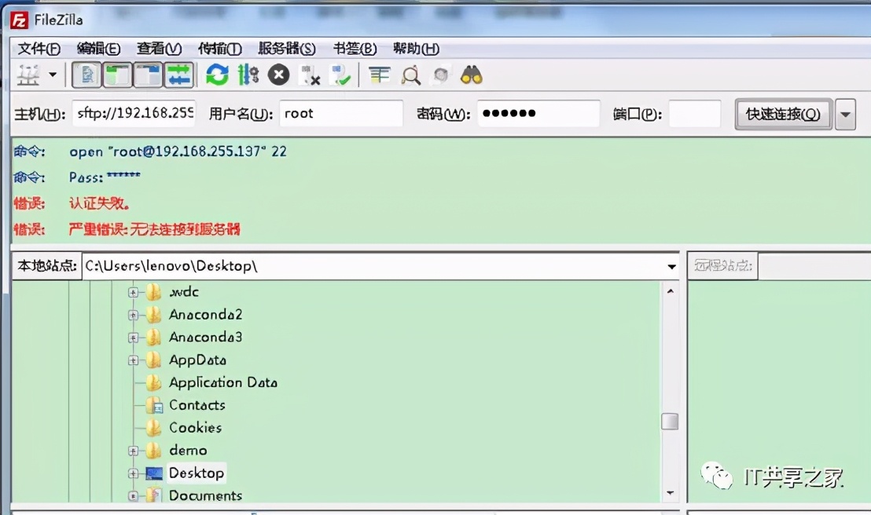This screenshot has width=871, height=515.
Task: Open the 传输(T) menu
Action: pyautogui.click(x=220, y=49)
